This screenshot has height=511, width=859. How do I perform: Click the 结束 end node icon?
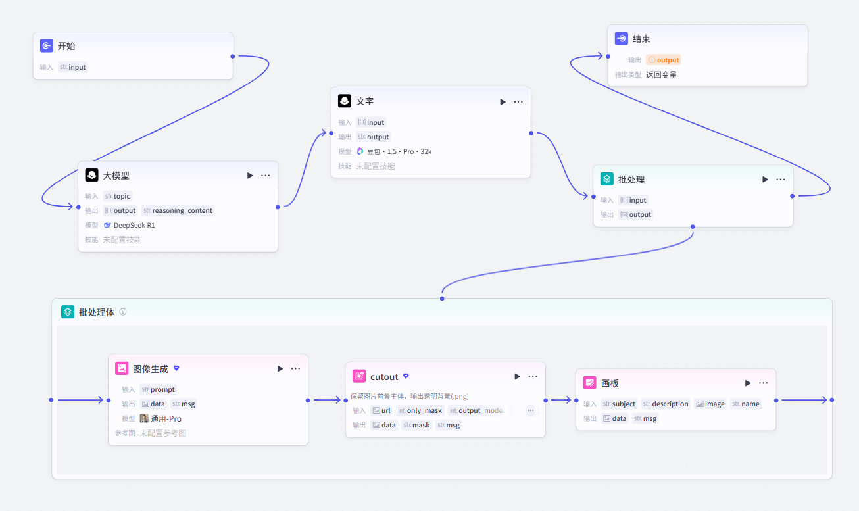[x=622, y=39]
